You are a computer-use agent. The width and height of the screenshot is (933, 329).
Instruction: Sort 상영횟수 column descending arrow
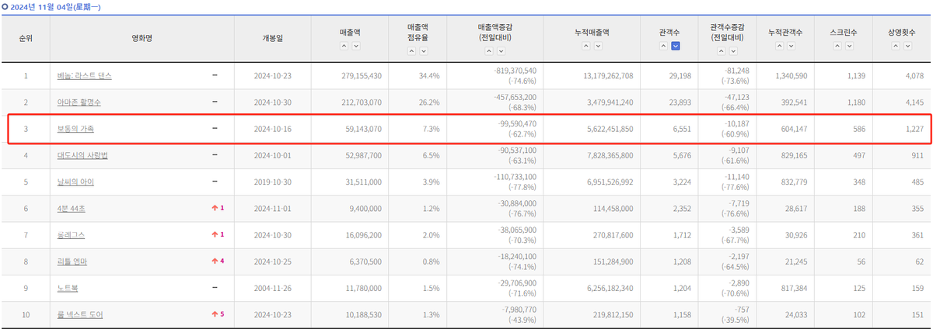click(907, 46)
